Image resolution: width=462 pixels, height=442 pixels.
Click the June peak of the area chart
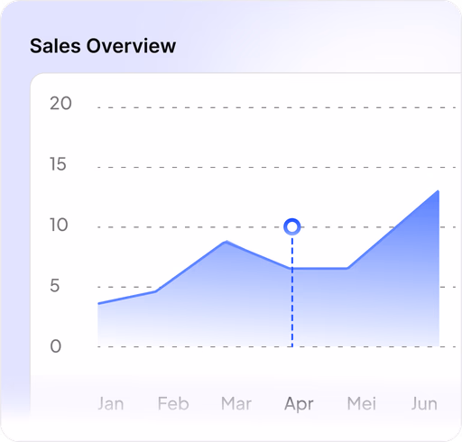pyautogui.click(x=438, y=191)
